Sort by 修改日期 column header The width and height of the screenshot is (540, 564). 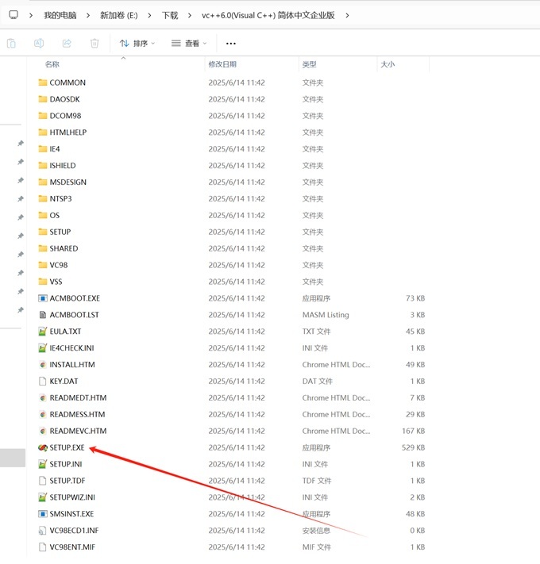coord(222,64)
